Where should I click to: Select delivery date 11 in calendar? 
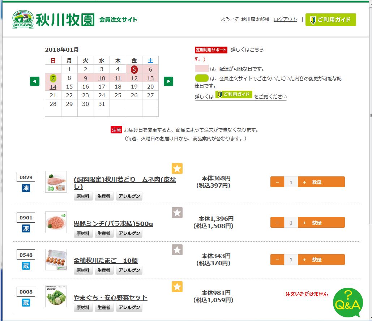118,78
